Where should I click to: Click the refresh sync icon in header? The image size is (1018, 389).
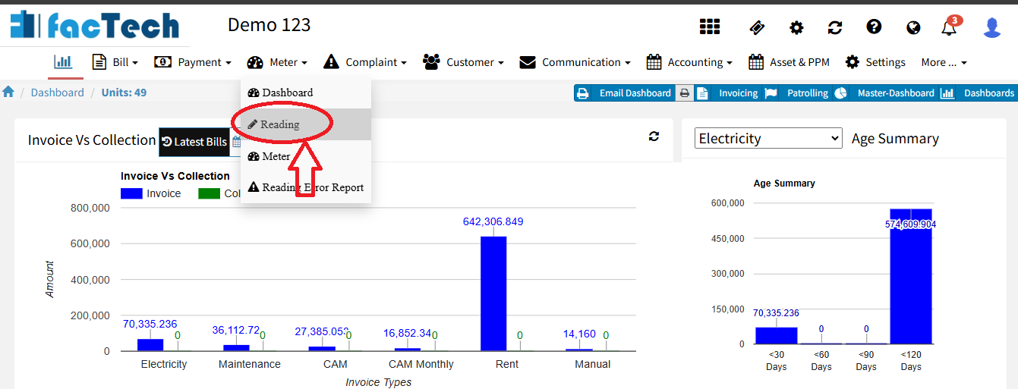pos(834,27)
